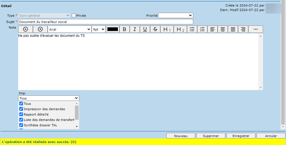This screenshot has width=286, height=145.
Task: Click the Supprimer button
Action: pyautogui.click(x=211, y=136)
